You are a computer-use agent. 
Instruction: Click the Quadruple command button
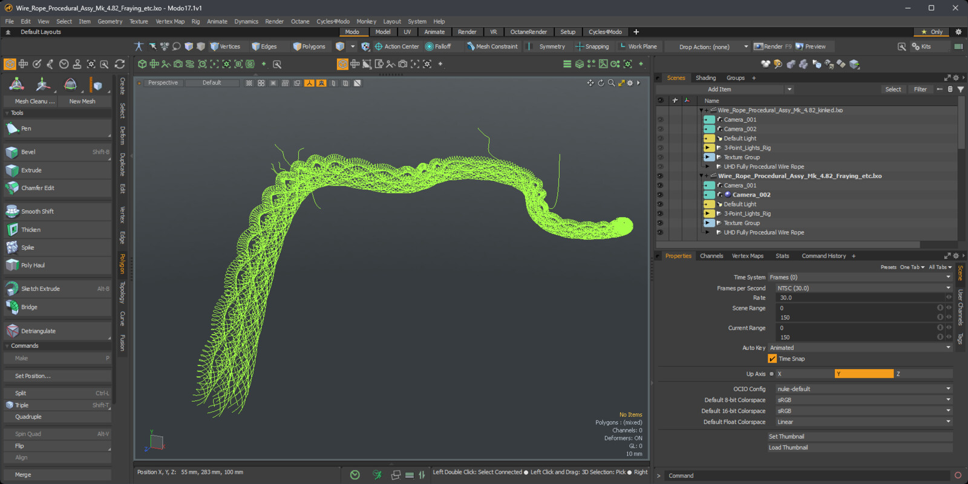(57, 417)
